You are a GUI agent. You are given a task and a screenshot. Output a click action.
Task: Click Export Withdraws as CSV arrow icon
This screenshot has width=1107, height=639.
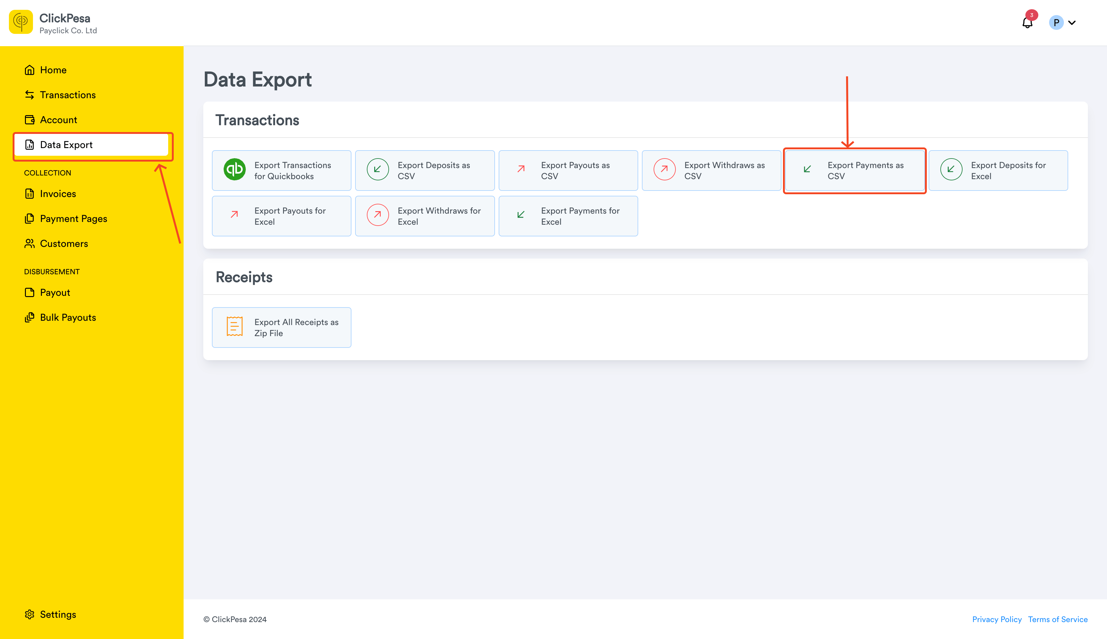tap(664, 169)
